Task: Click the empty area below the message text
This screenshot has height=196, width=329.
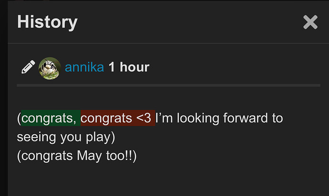Action: pos(168,180)
